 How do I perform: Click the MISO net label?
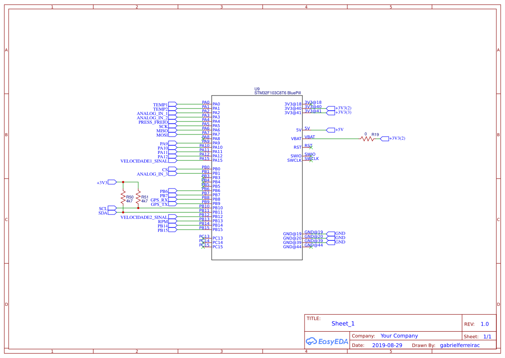[x=162, y=131]
